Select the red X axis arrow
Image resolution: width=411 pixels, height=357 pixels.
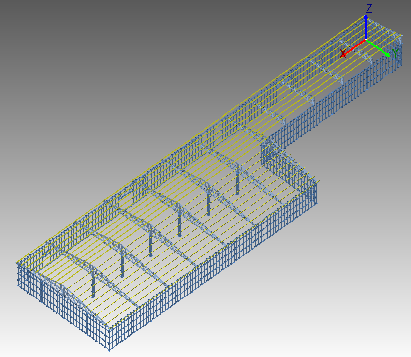coord(354,47)
